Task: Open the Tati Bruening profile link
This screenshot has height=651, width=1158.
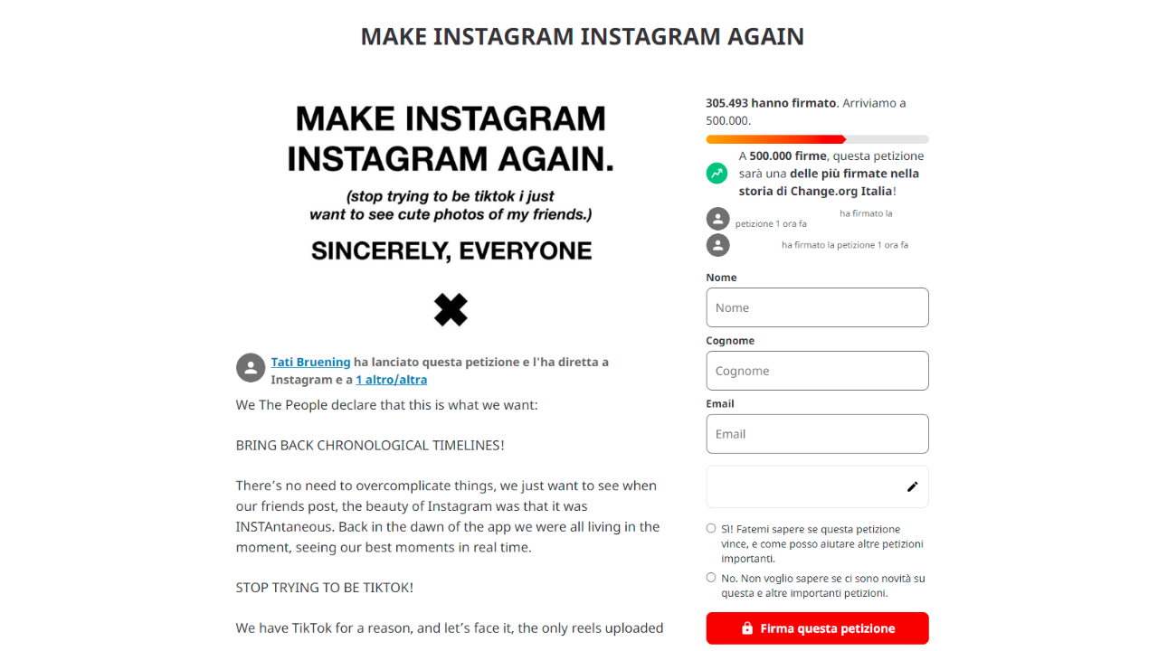Action: 310,362
